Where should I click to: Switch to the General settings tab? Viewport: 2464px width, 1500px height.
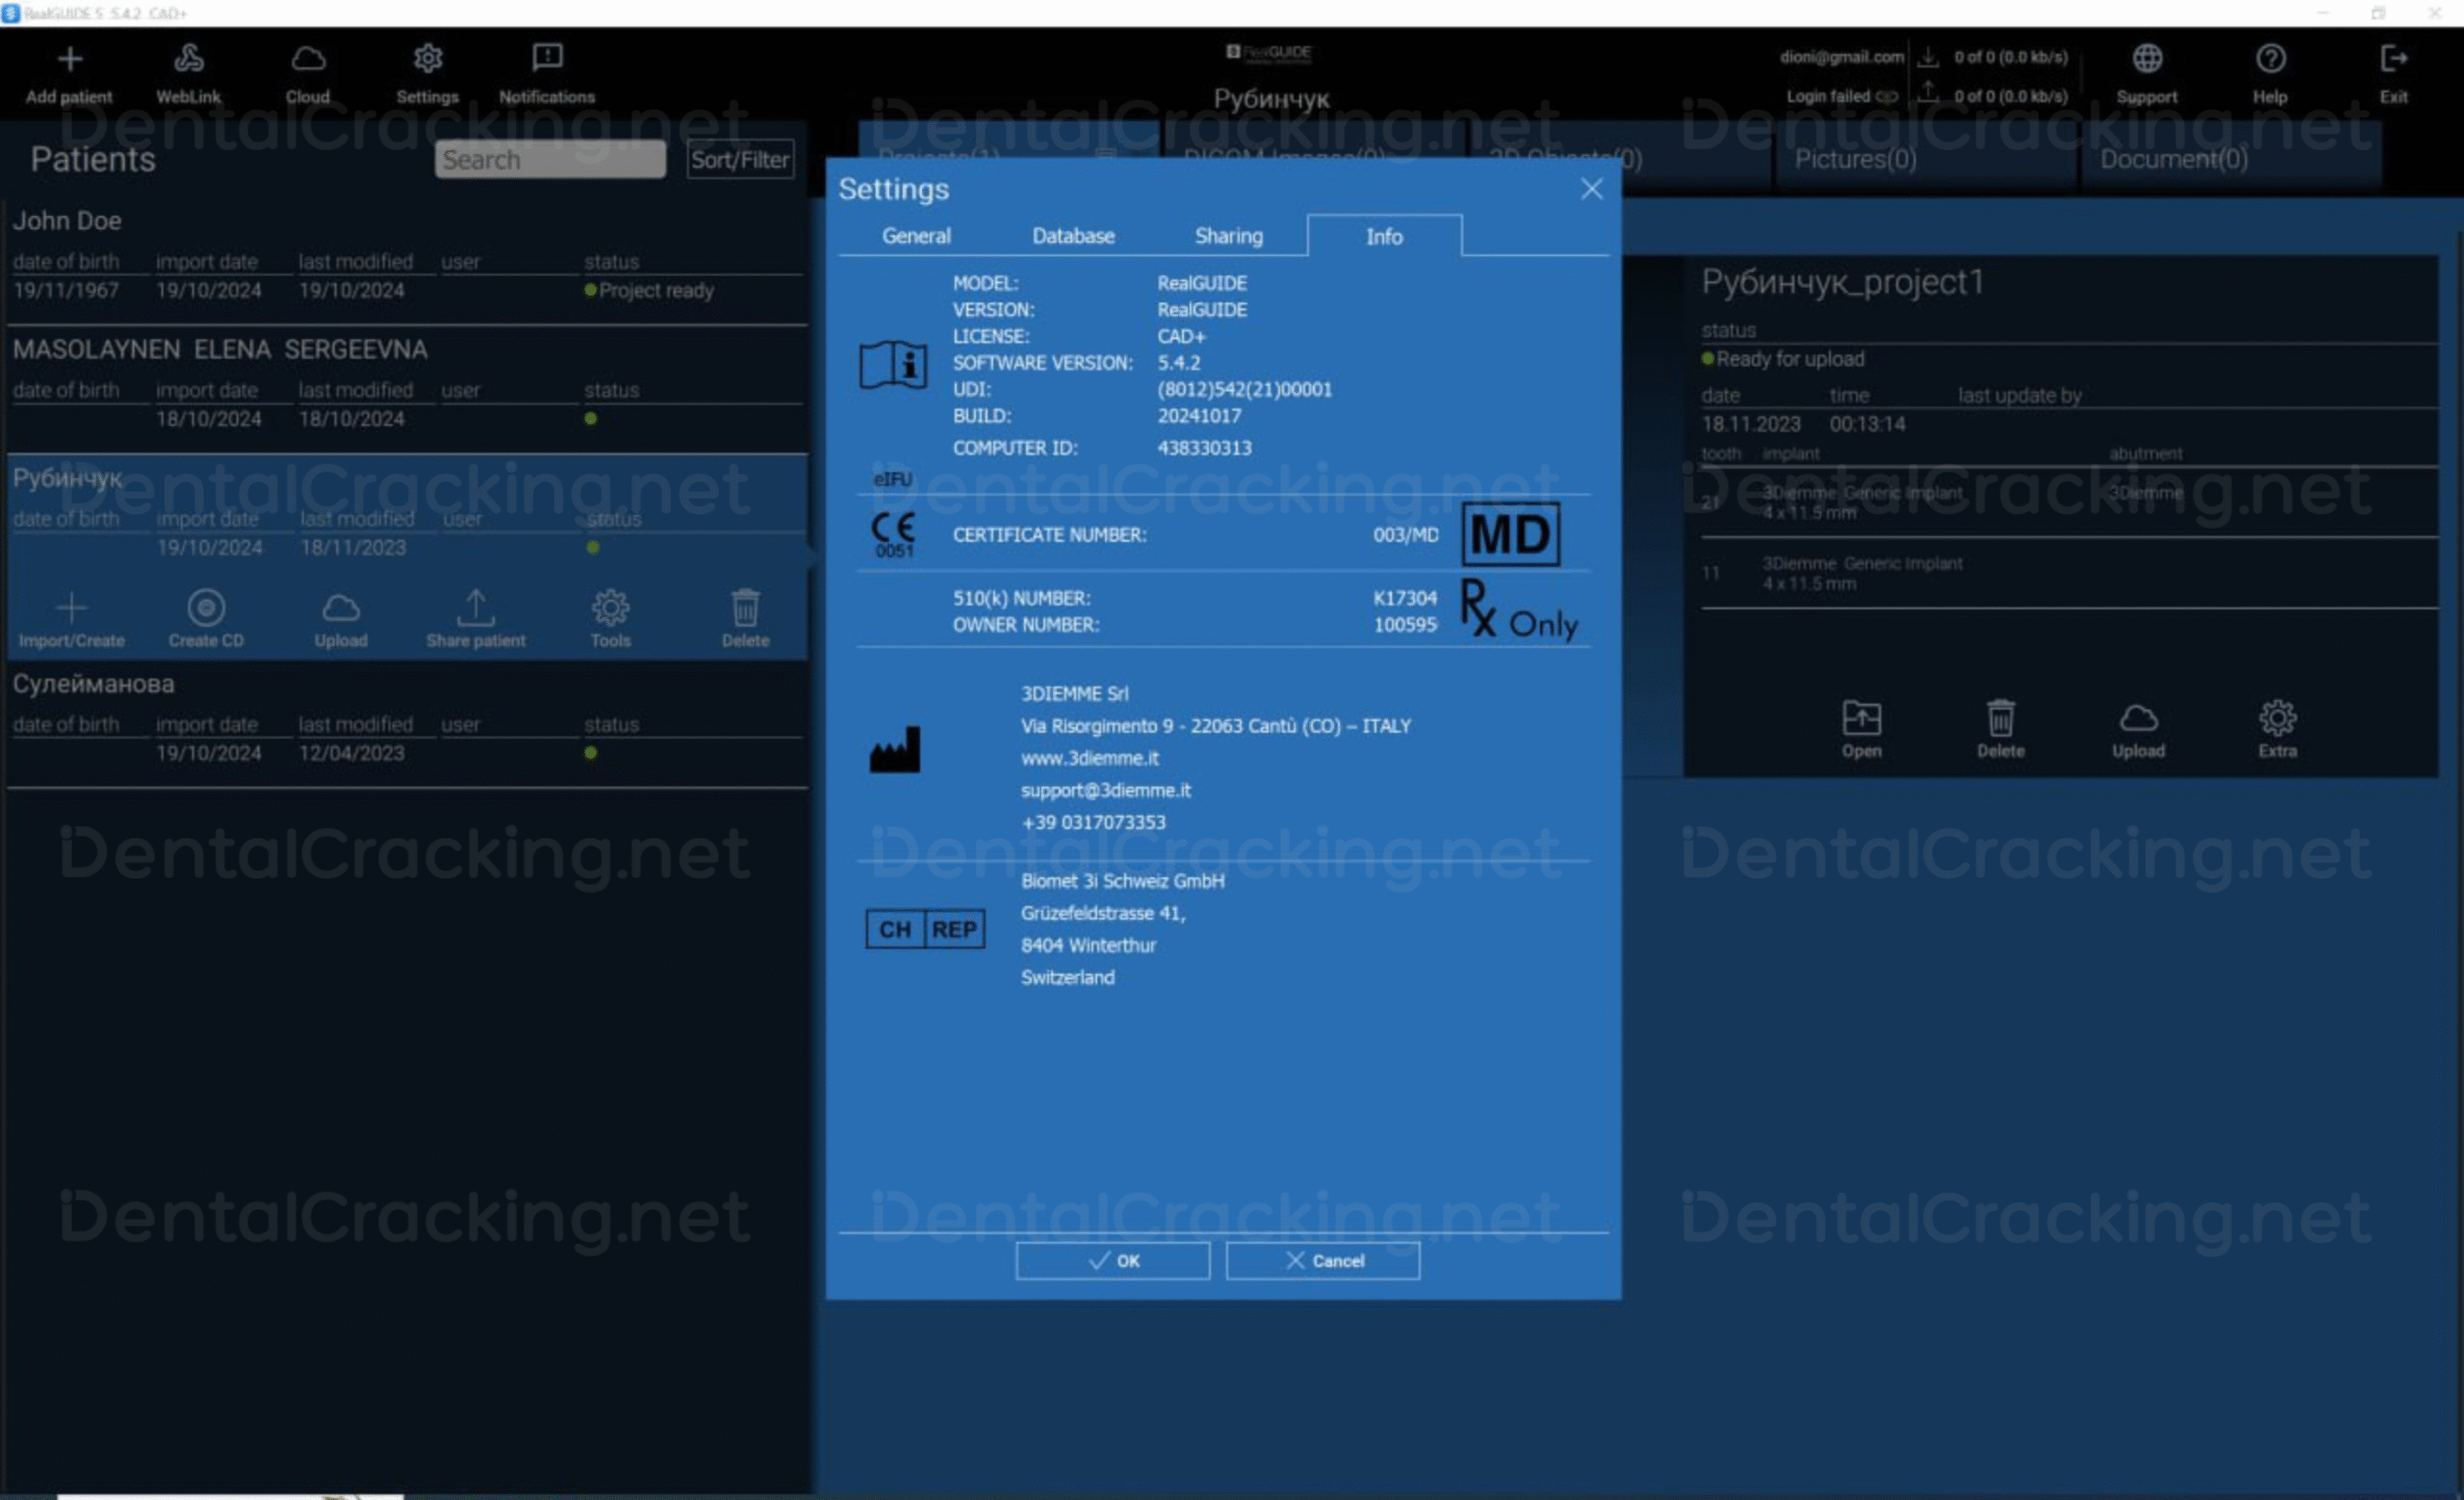(916, 237)
